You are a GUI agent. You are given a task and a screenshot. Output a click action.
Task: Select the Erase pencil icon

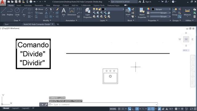click(58, 9)
